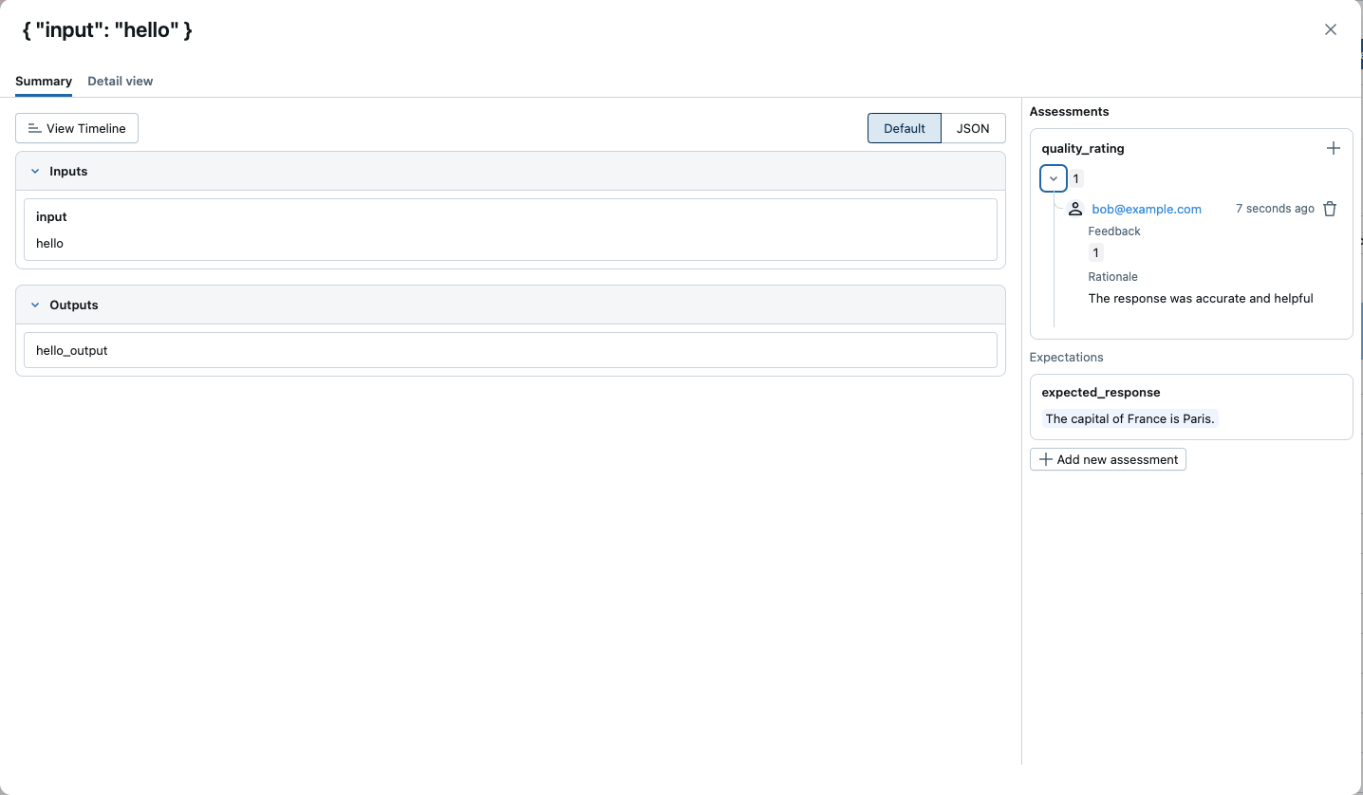Click the feedback value badge 1
Screen dimensions: 1363x795
[x=1095, y=252]
